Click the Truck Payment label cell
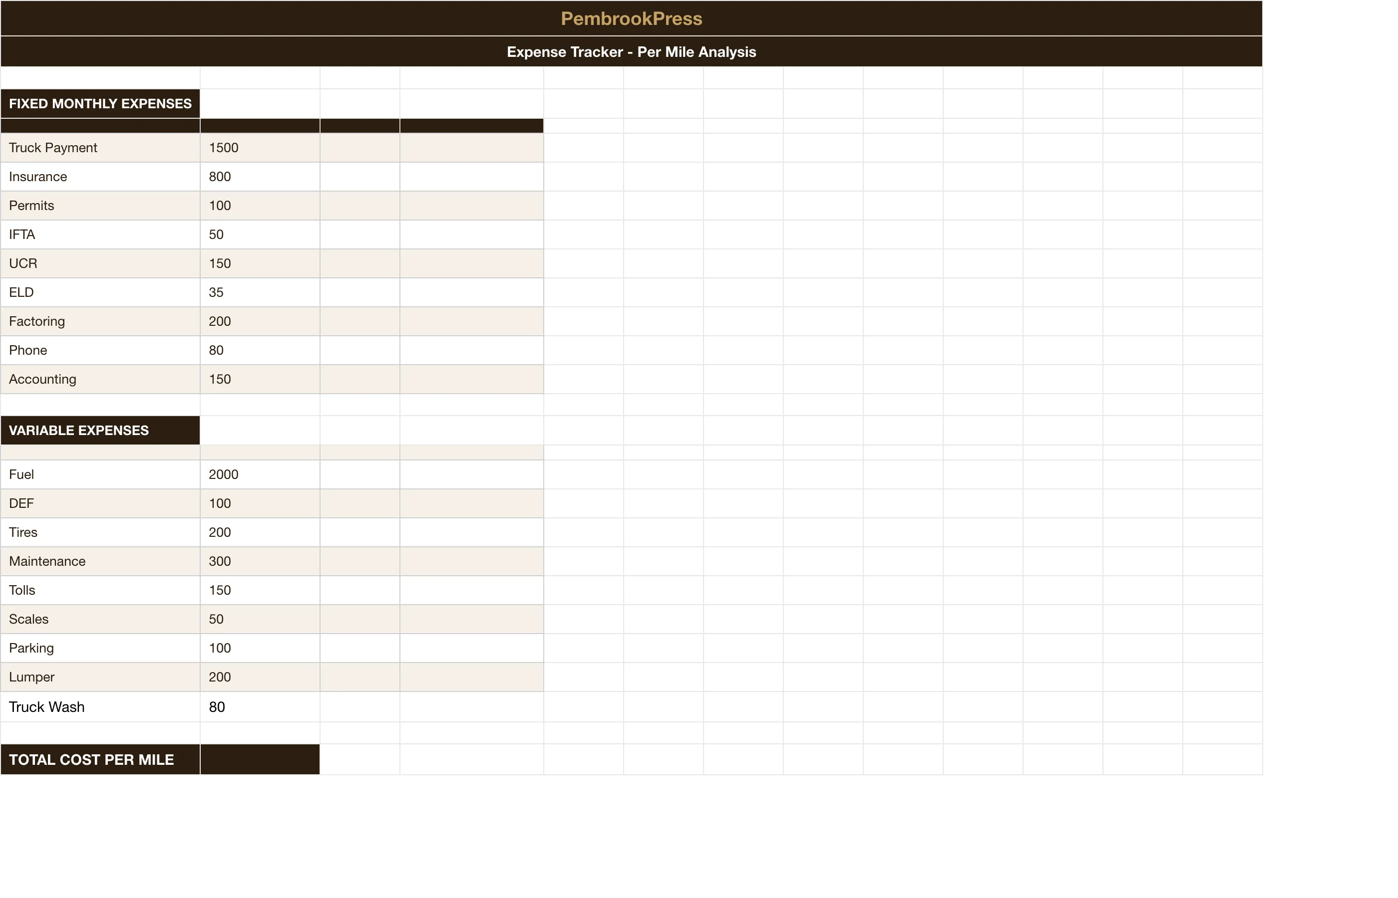1398x898 pixels. (x=100, y=148)
